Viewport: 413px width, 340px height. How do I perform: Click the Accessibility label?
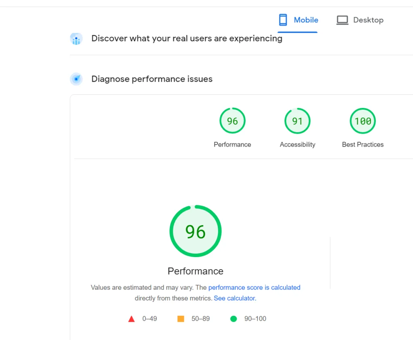(x=297, y=145)
